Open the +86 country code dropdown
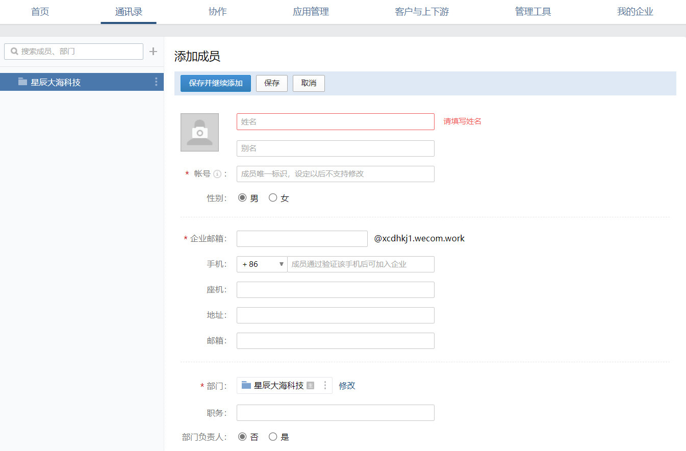Image resolution: width=686 pixels, height=451 pixels. [262, 264]
